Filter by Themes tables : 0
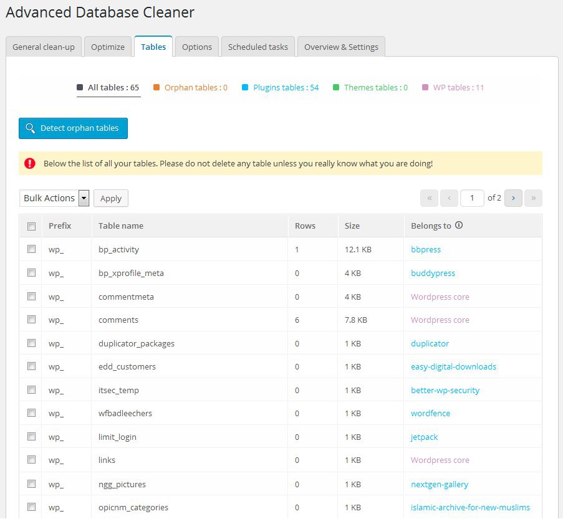Viewport: 563px width, 519px height. pos(370,88)
